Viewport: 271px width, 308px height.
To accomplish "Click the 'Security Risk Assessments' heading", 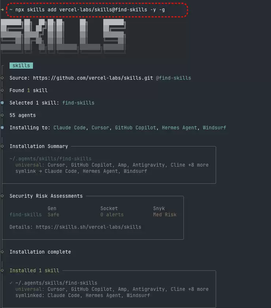I will [x=46, y=196].
